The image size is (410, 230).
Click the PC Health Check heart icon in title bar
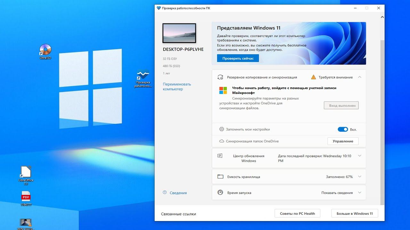[159, 8]
